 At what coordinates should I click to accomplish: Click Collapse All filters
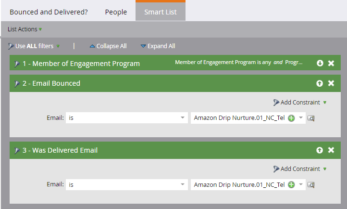[108, 46]
